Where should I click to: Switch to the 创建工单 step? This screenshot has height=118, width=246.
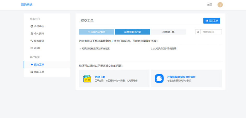click(168, 32)
